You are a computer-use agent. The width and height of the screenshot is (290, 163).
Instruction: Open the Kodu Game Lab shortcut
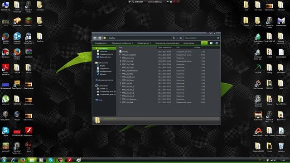pos(258,38)
